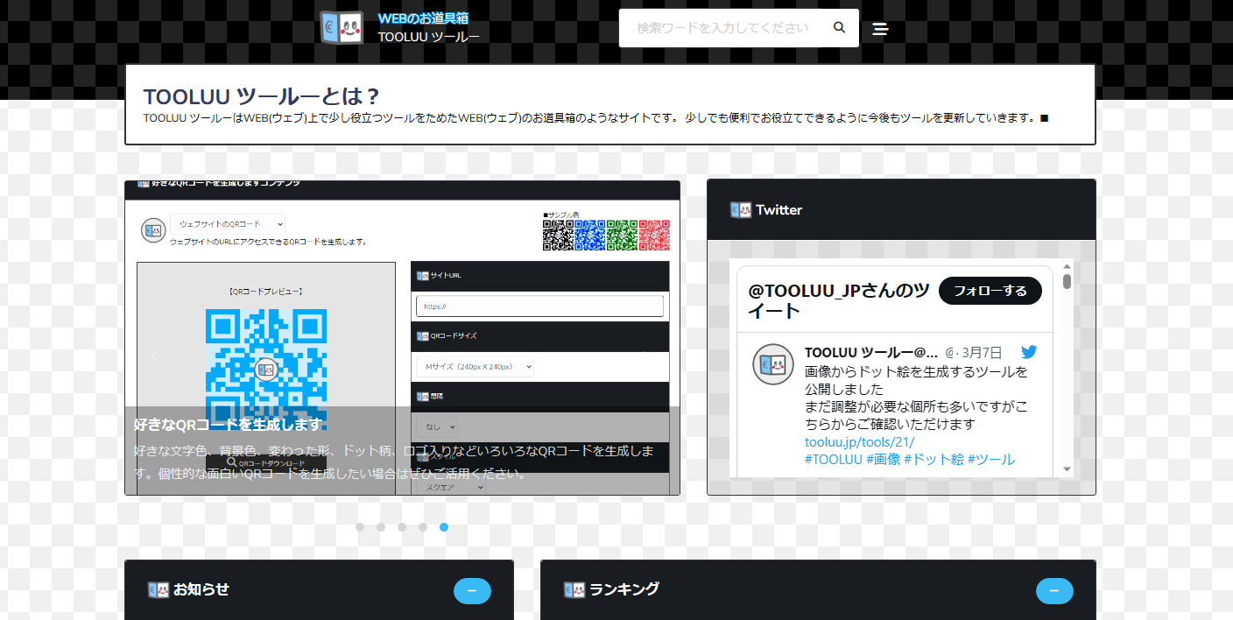Click the mascot icon beside お知らせ
Viewport: 1233px width, 620px height.
click(158, 590)
